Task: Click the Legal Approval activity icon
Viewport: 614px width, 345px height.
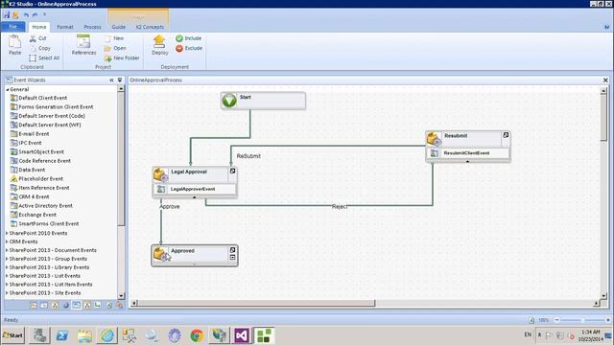Action: (160, 174)
